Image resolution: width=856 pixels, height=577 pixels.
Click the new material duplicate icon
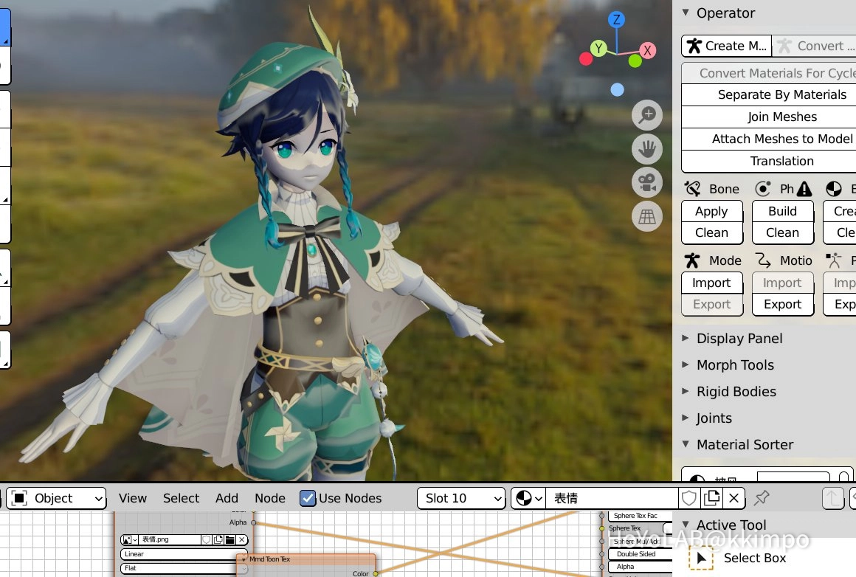pyautogui.click(x=711, y=498)
